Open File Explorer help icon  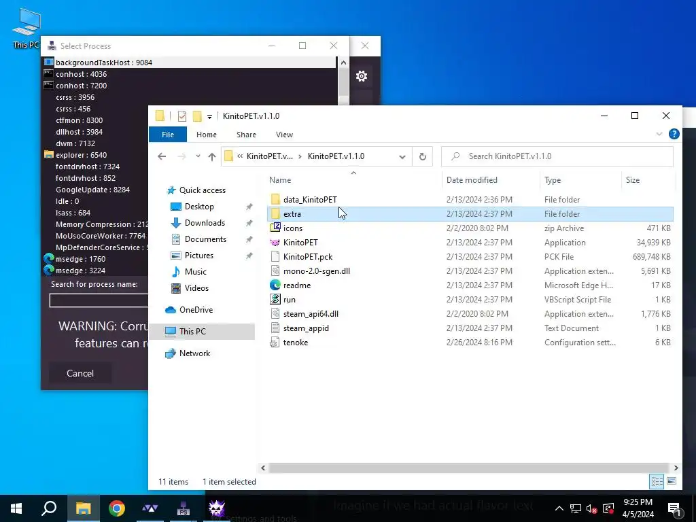[x=674, y=134]
